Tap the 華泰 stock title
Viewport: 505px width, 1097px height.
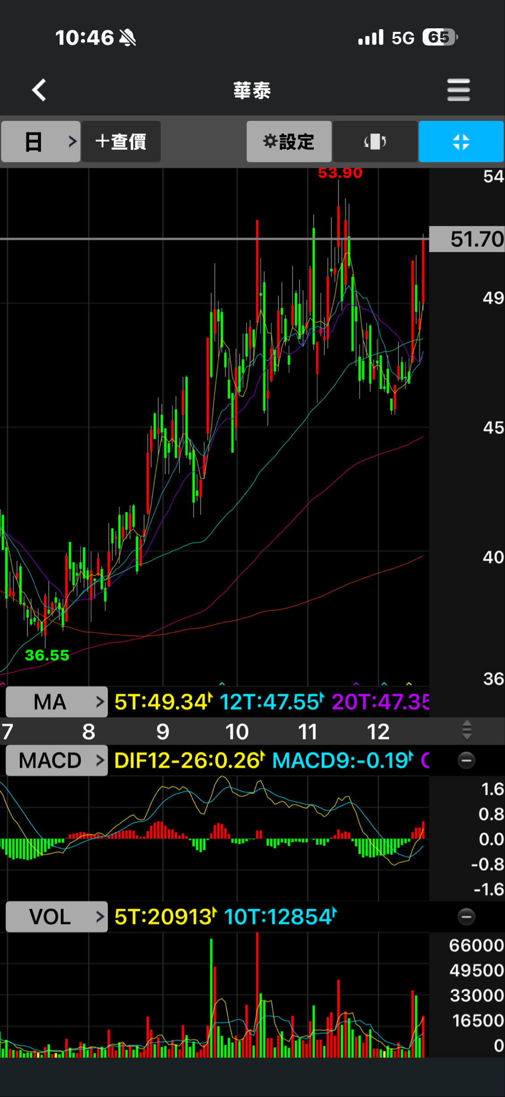coord(252,90)
